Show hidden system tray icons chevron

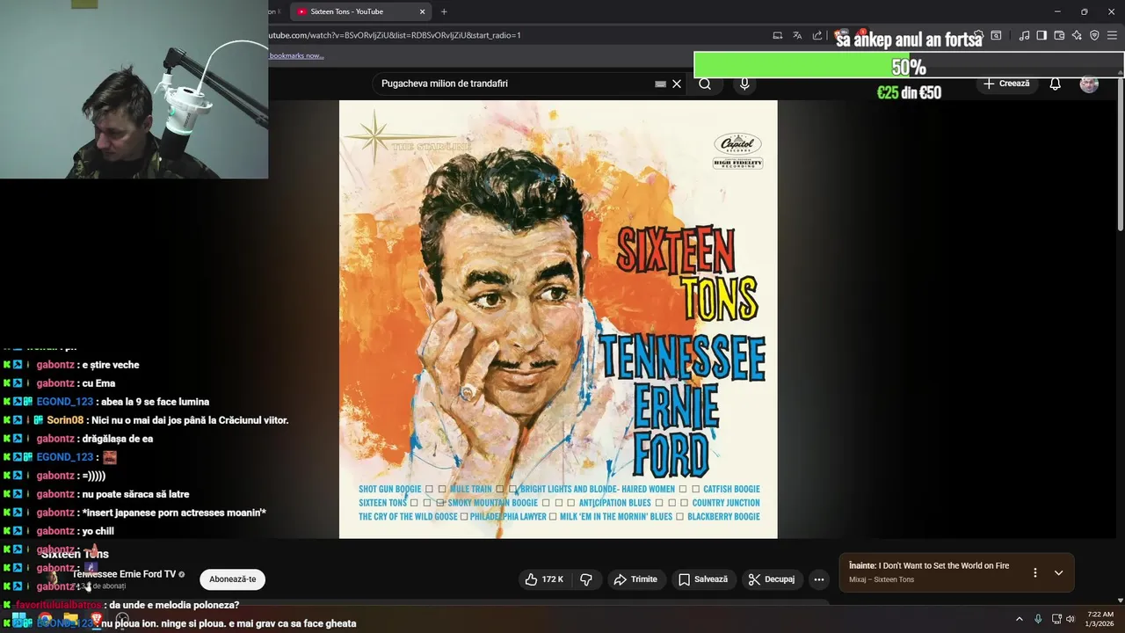click(1020, 619)
